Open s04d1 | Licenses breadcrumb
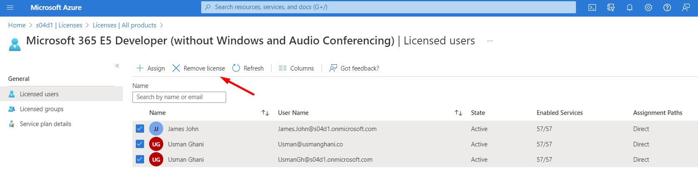The image size is (698, 180). pos(59,25)
